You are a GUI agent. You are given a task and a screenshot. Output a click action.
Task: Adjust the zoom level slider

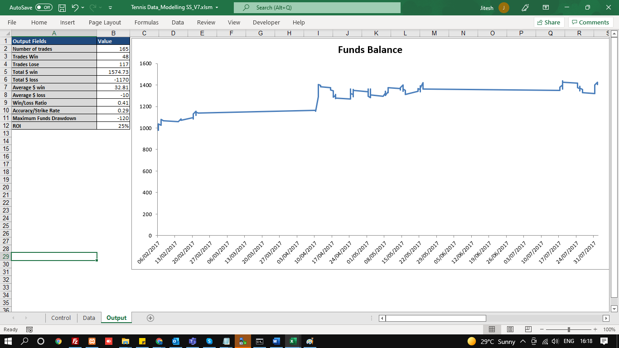click(569, 329)
